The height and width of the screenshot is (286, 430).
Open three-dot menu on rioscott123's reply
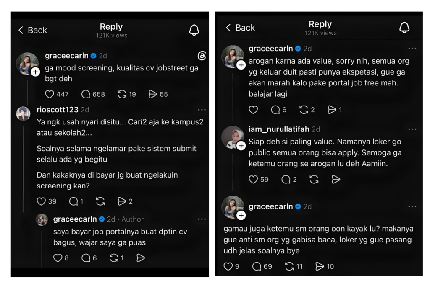click(x=202, y=110)
